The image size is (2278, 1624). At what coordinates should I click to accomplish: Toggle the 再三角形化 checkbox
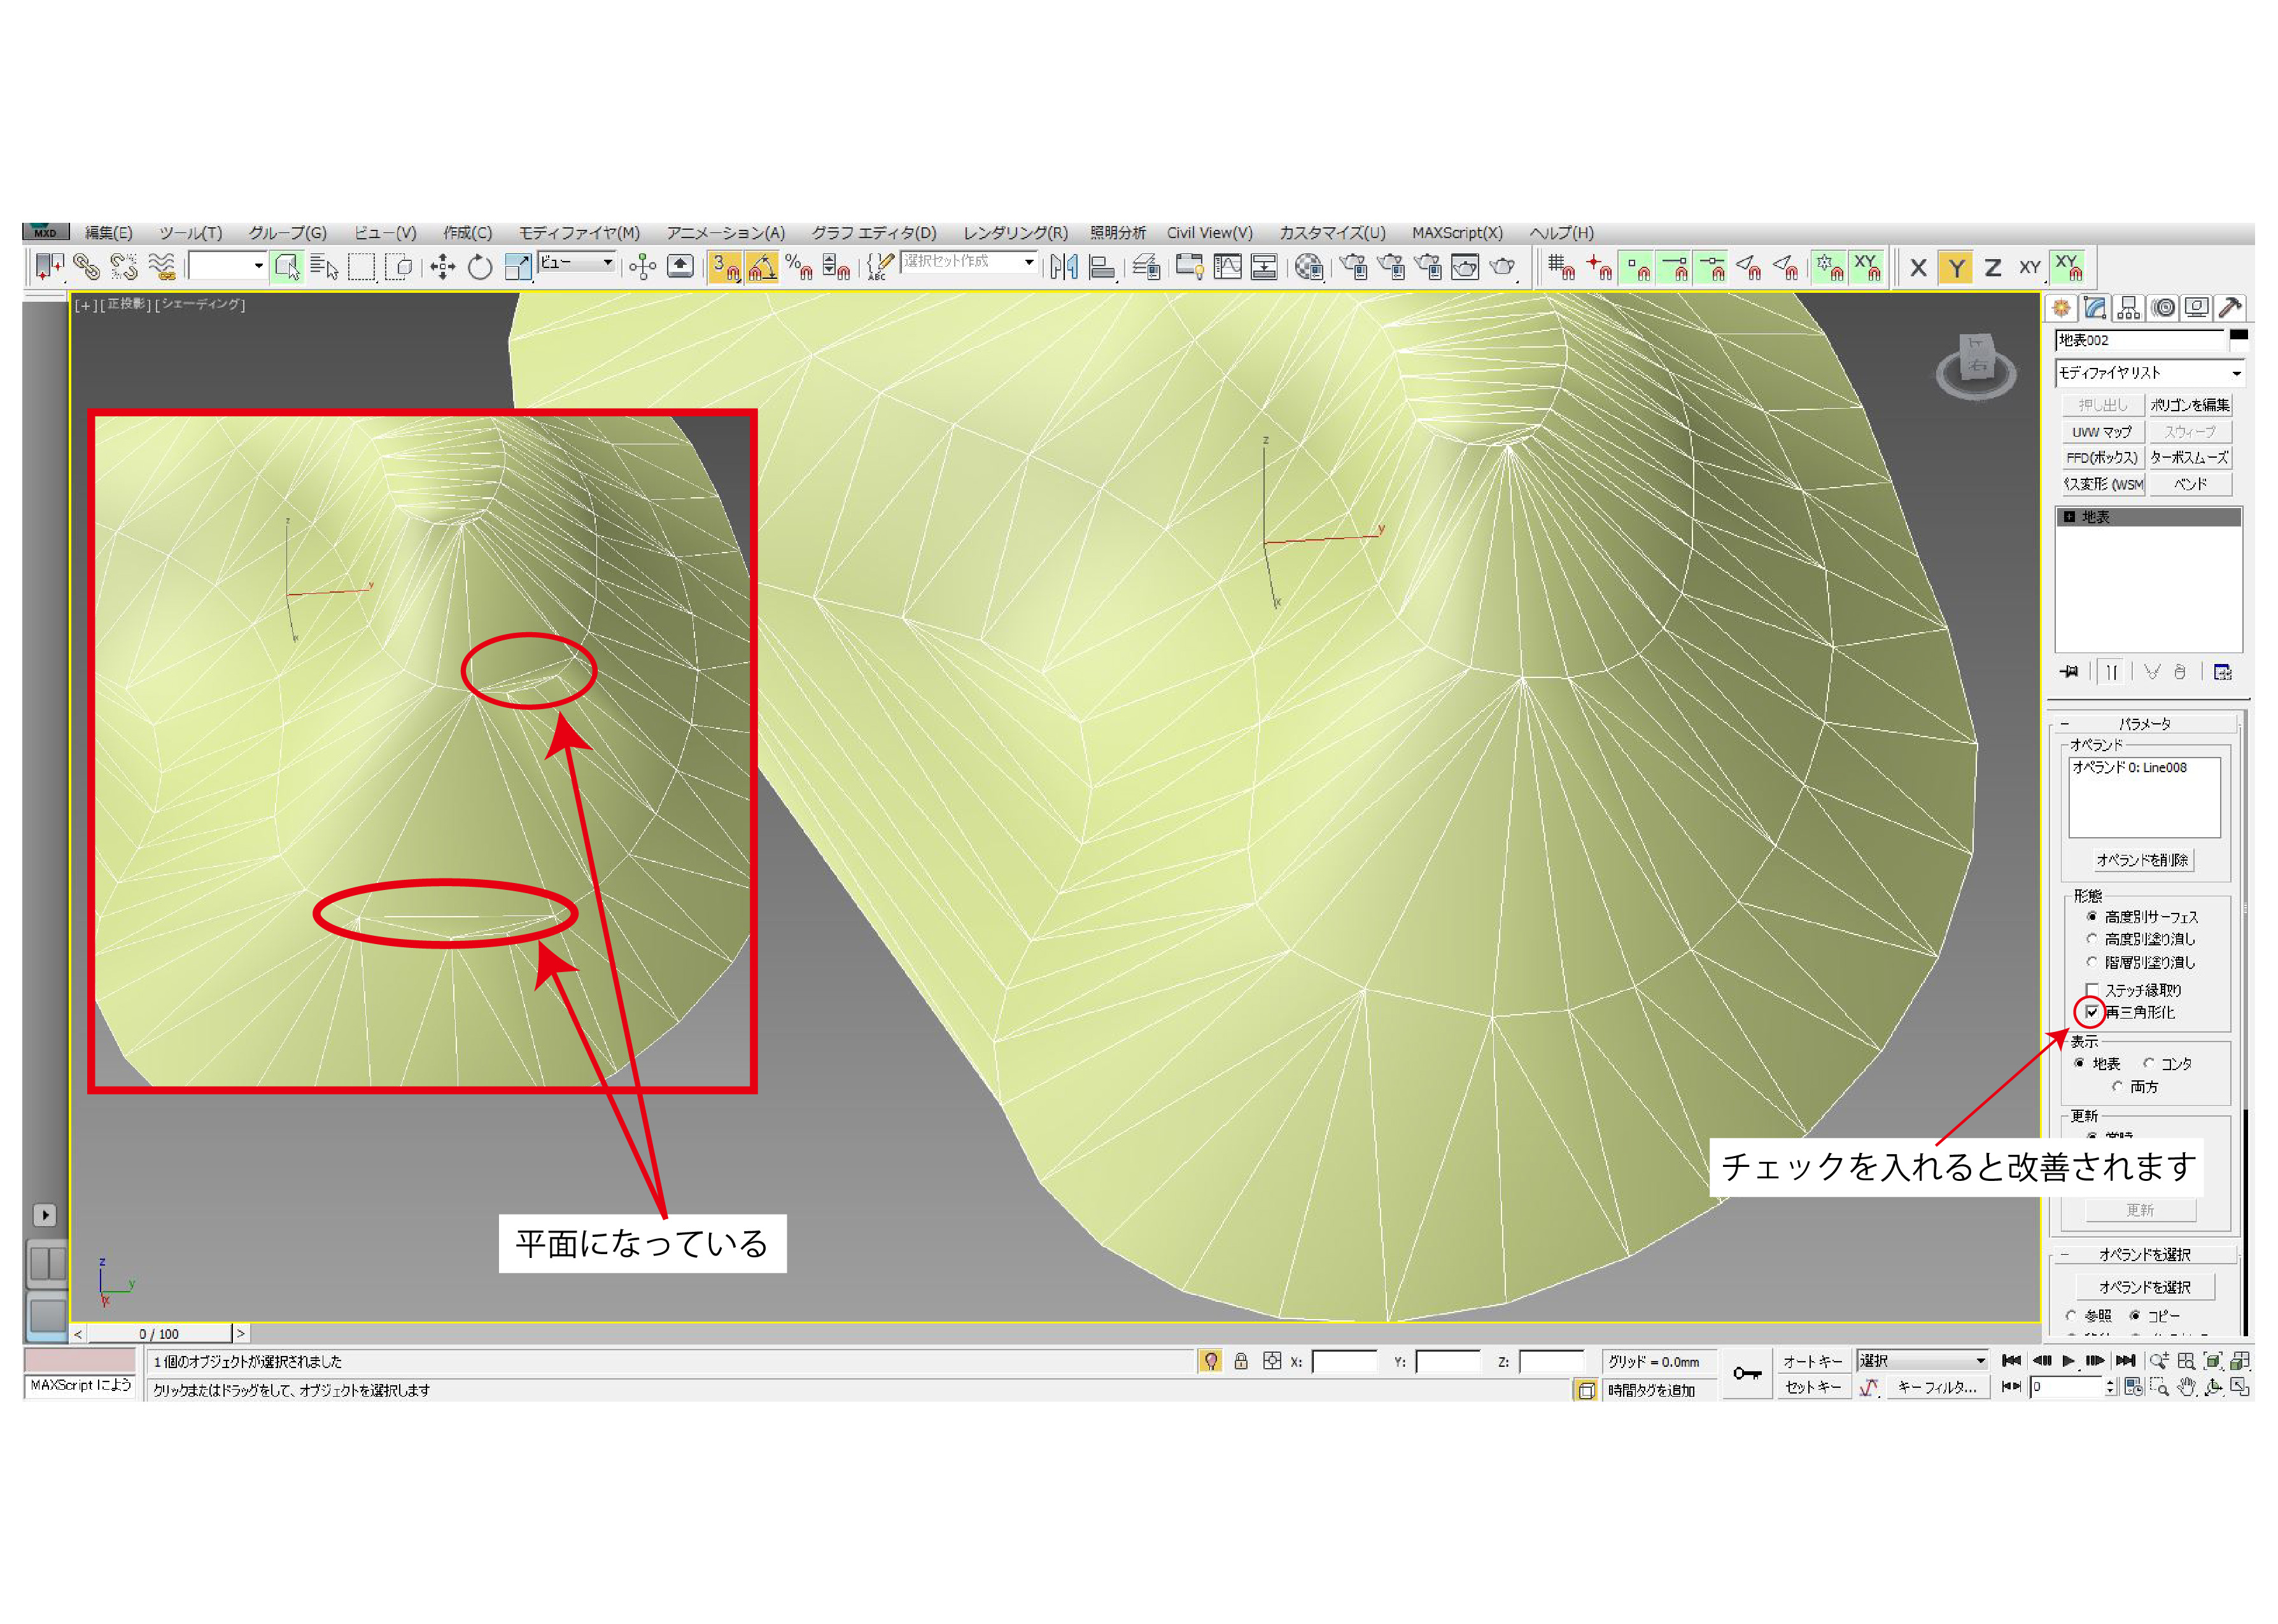point(2091,1012)
